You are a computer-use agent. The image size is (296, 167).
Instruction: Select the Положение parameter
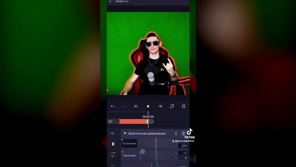click(129, 143)
